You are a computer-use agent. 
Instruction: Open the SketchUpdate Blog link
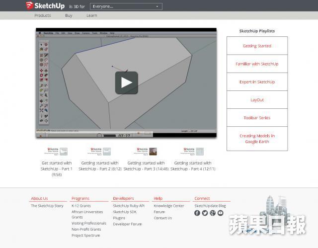point(210,206)
